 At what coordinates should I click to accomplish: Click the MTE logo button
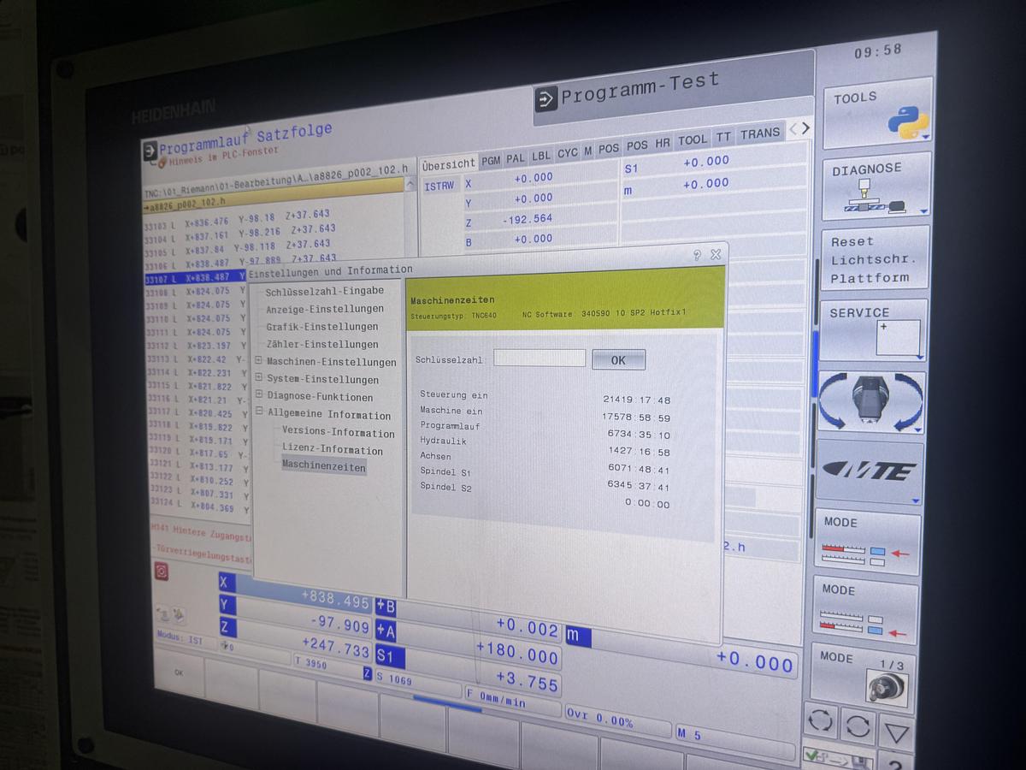(x=870, y=471)
